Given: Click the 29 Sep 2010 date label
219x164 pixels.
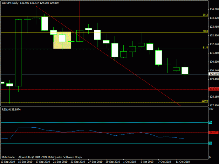Looking at the screenshot, I should (x=113, y=162).
